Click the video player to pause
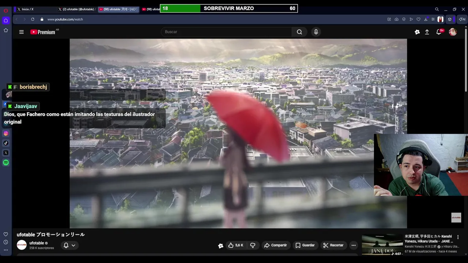The image size is (468, 263). pos(238,133)
